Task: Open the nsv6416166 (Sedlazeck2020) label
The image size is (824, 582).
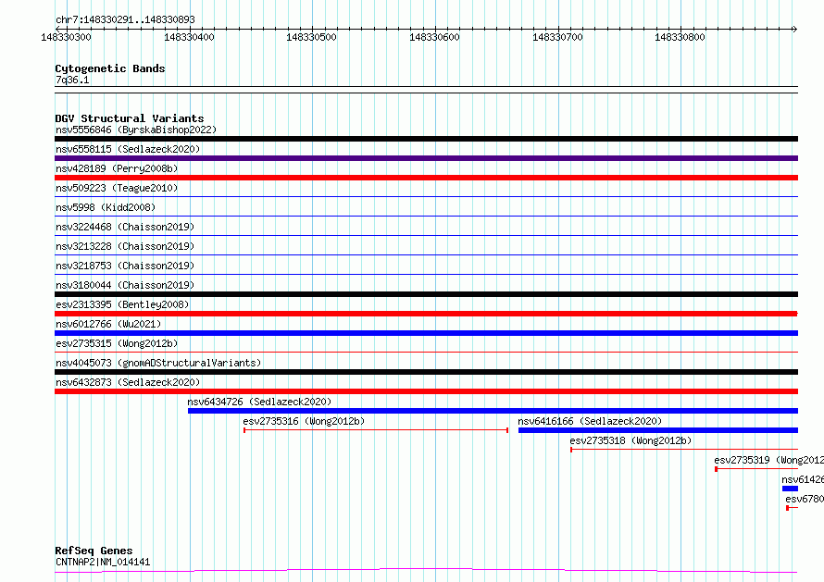Action: pos(590,421)
